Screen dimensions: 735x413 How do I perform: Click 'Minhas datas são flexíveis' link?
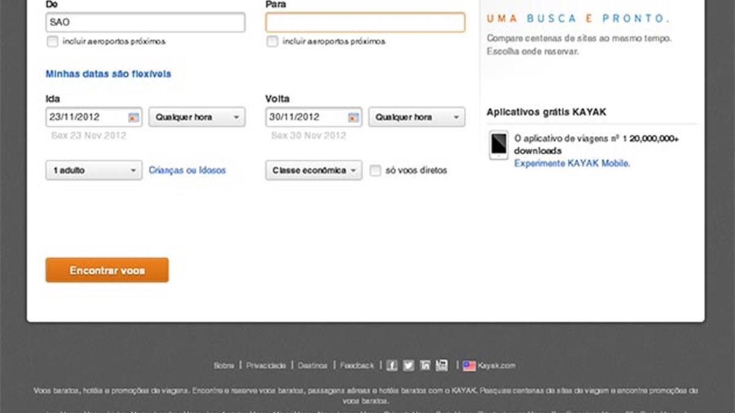108,74
